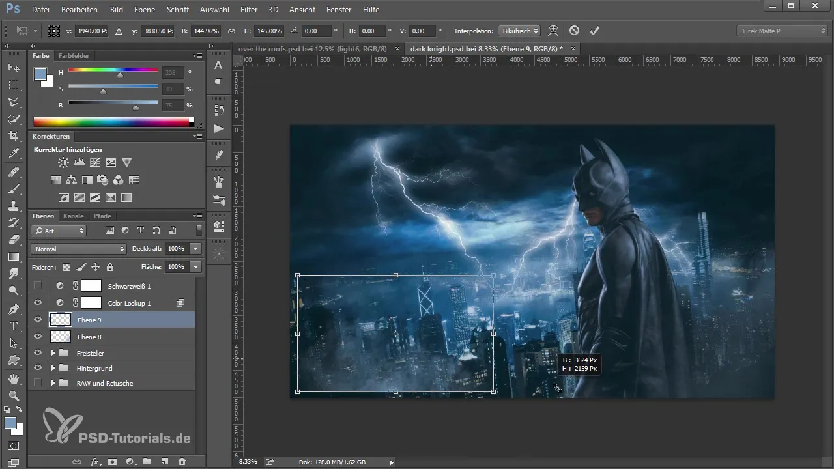Select the Eyedropper tool
834x469 pixels.
14,153
